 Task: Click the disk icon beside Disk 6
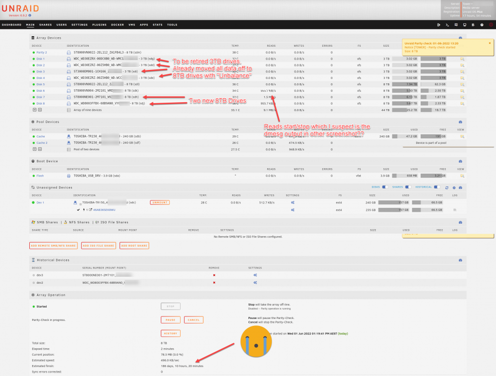click(x=68, y=91)
